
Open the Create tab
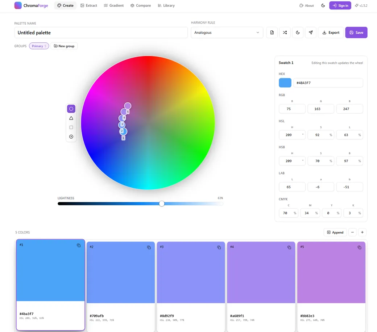[x=65, y=5]
